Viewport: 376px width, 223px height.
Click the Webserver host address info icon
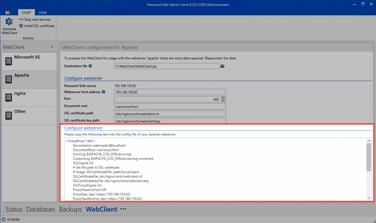tap(104, 92)
